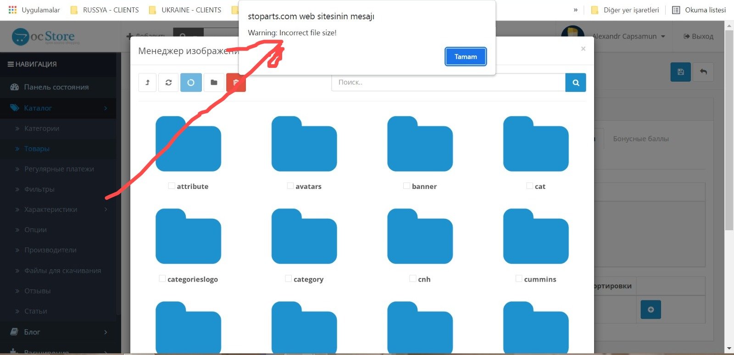Open the cnh folder icon

(x=420, y=236)
